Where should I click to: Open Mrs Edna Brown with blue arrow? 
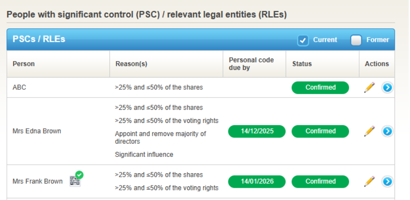387,131
